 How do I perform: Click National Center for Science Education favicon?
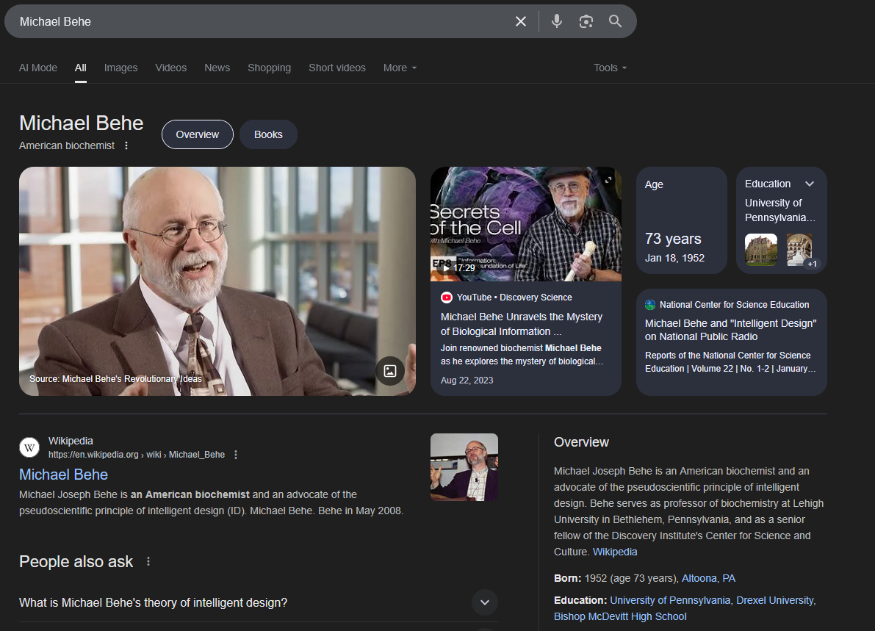point(650,305)
